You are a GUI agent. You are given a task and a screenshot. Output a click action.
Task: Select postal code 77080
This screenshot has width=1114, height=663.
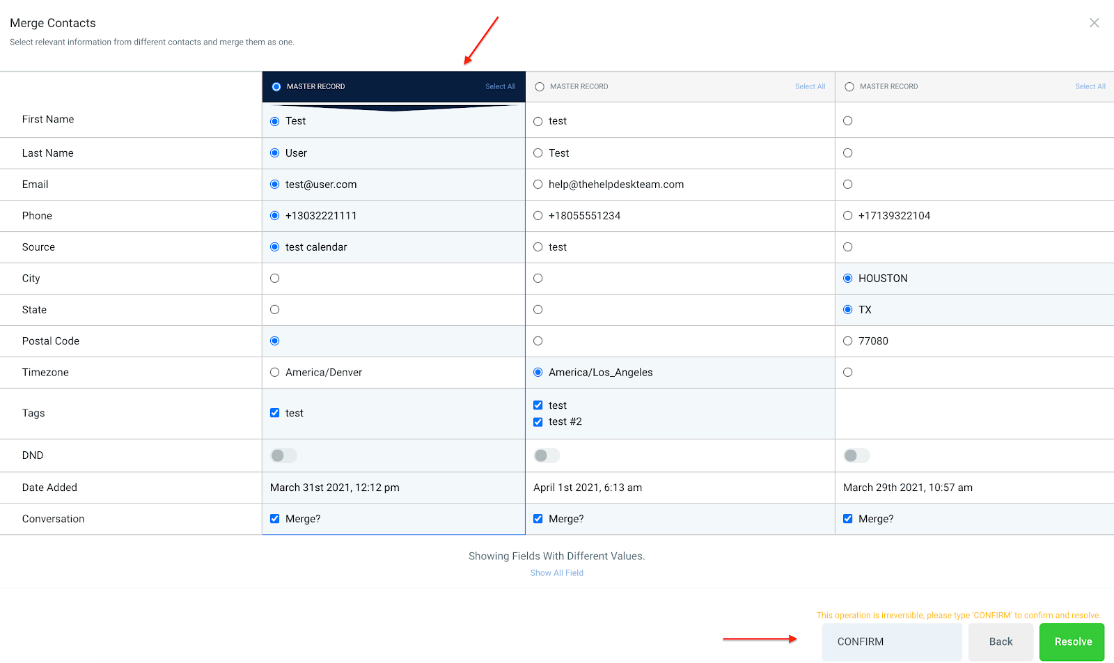tap(847, 341)
